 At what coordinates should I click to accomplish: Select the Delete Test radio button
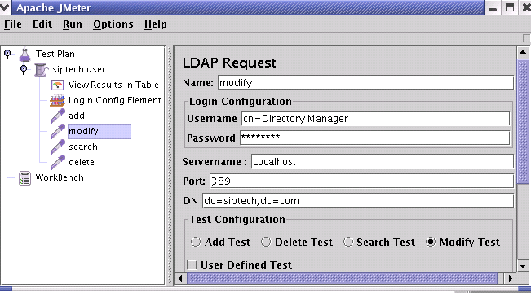click(266, 242)
